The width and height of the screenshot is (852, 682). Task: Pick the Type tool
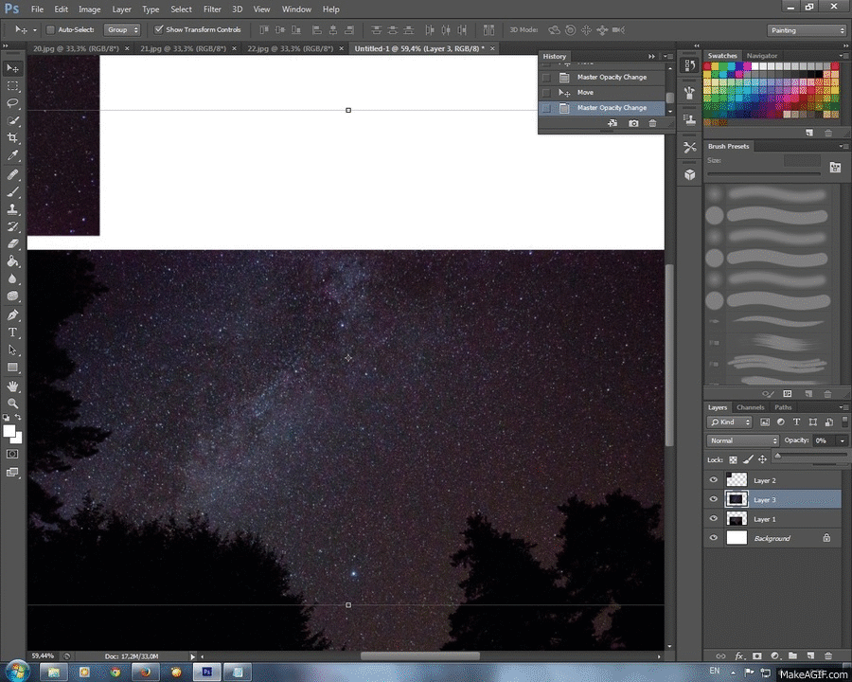(13, 332)
